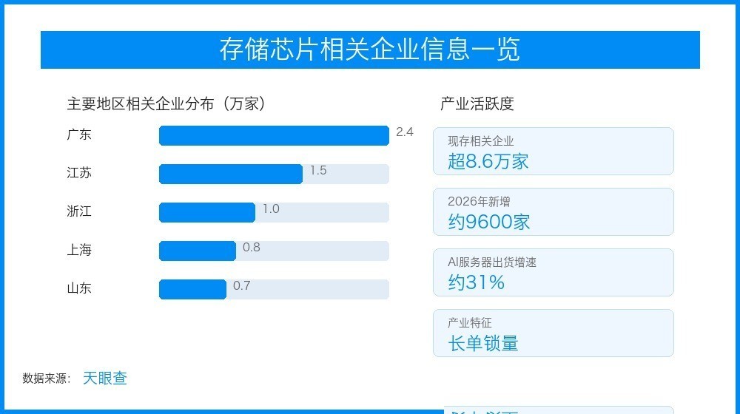Click the 超8.6万家 figure
This screenshot has width=740, height=414.
pyautogui.click(x=488, y=162)
